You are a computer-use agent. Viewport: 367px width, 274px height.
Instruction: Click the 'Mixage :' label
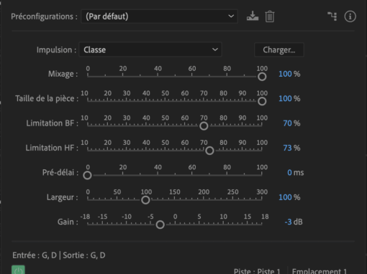[x=63, y=74]
